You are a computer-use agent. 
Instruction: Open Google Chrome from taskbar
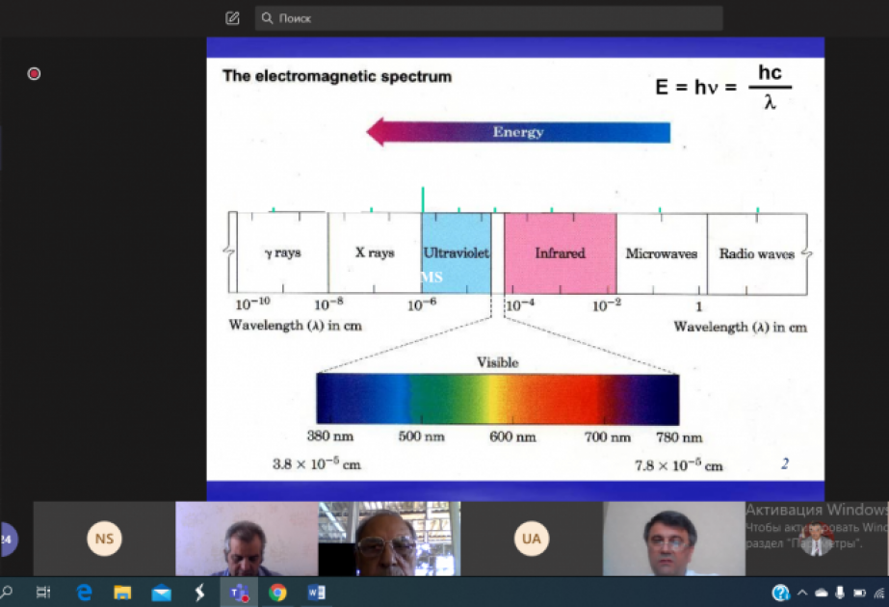(277, 593)
